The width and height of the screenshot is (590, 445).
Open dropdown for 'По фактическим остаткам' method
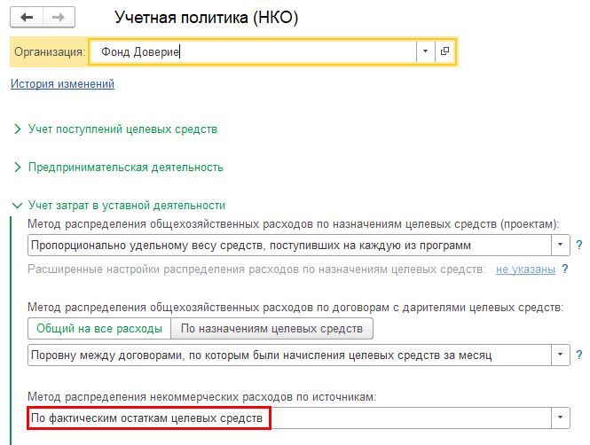point(561,418)
